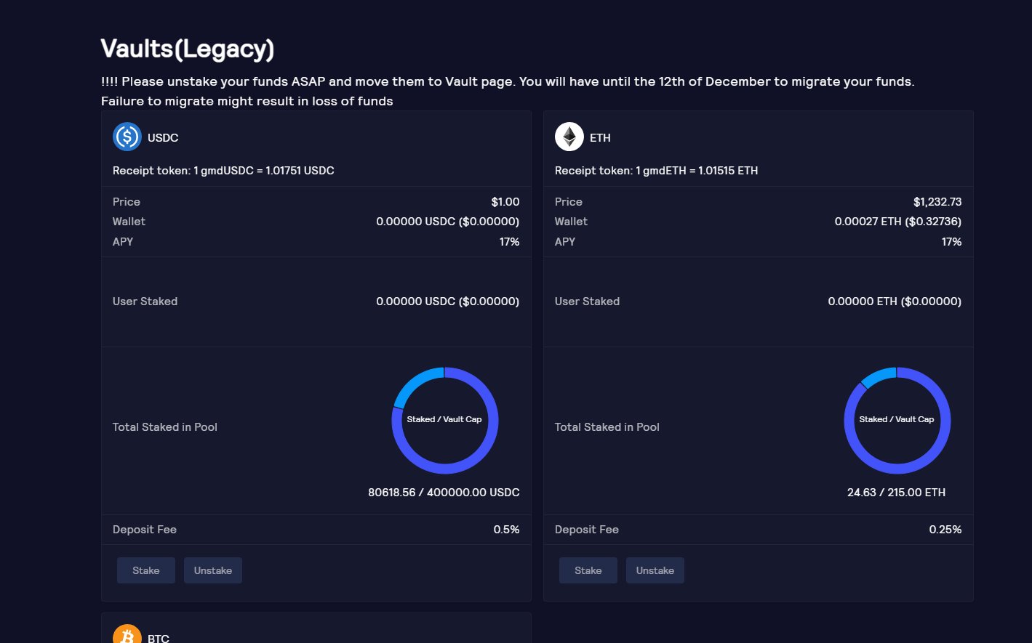Viewport: 1032px width, 643px height.
Task: Click the Stake button in the ETH vault
Action: coord(588,570)
